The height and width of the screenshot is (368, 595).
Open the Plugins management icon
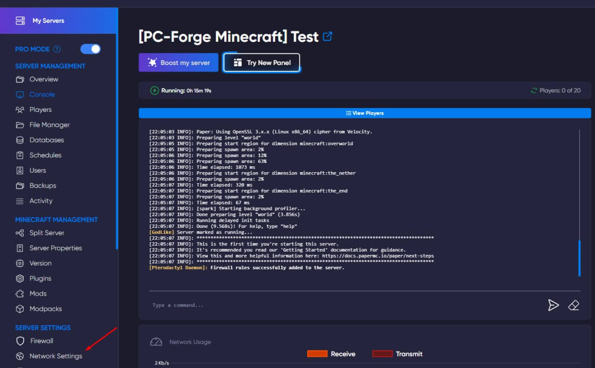coord(21,278)
